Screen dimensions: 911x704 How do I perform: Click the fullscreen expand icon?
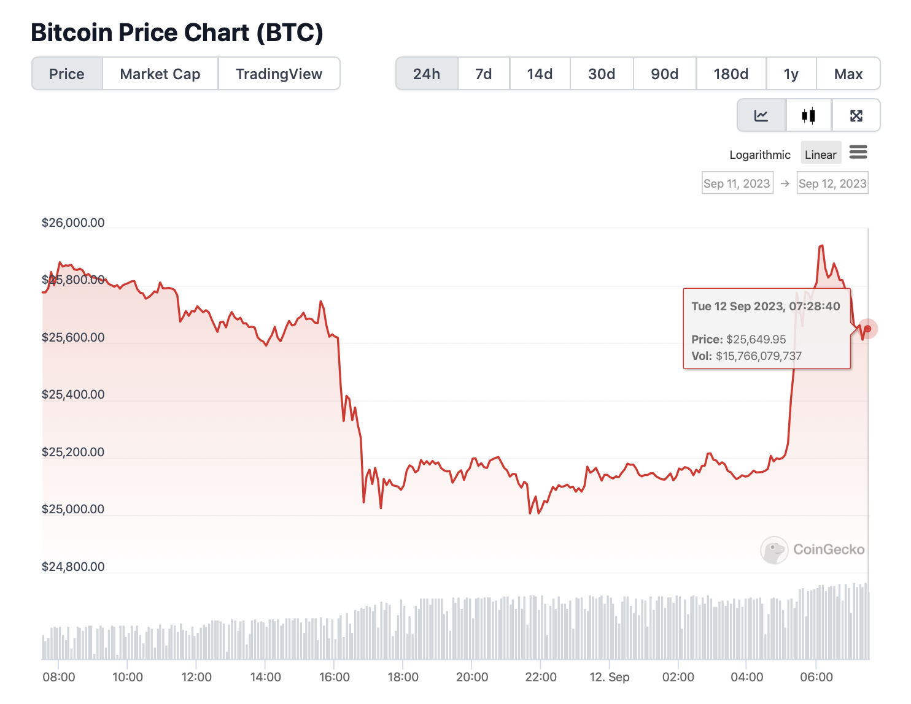(856, 115)
